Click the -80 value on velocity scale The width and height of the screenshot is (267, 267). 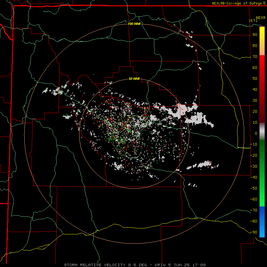click(x=254, y=221)
